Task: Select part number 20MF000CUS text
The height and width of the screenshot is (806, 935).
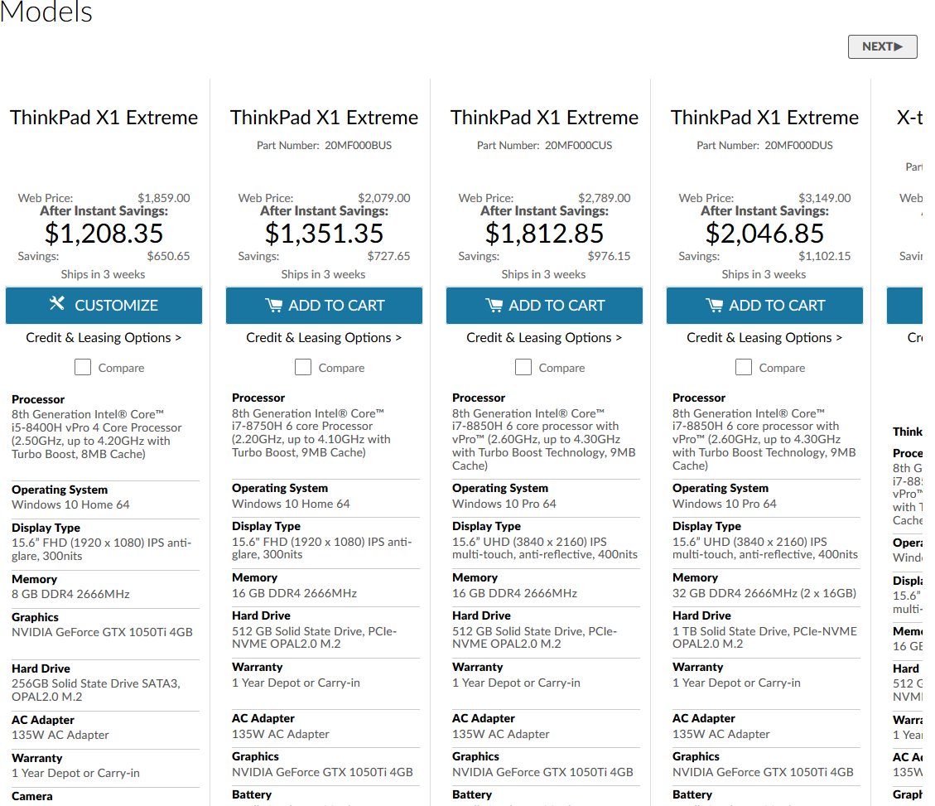Action: [578, 146]
